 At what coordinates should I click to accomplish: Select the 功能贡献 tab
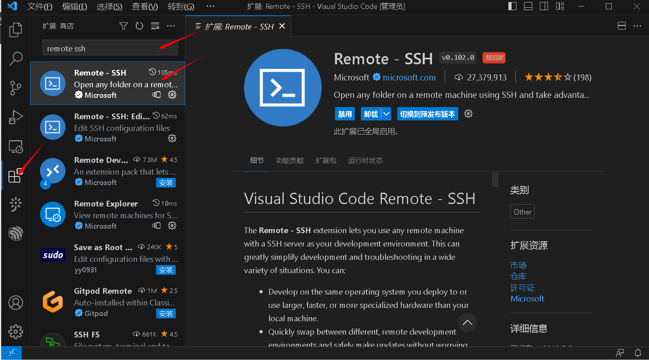(289, 160)
